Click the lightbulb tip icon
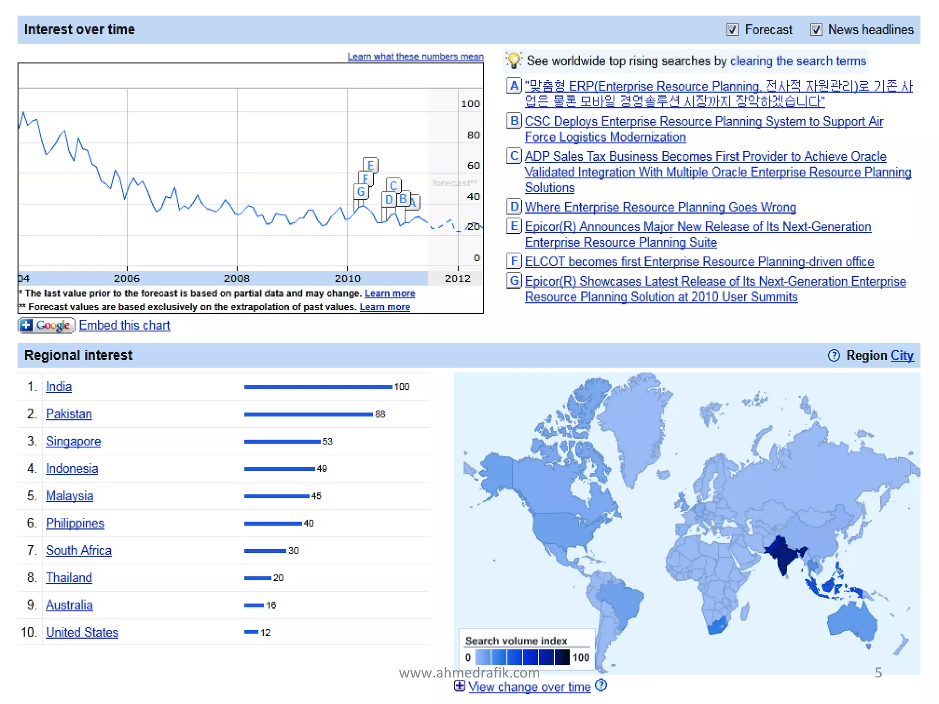This screenshot has width=939, height=704. pyautogui.click(x=514, y=60)
